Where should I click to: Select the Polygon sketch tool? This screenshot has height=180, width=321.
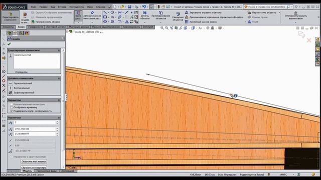tap(112, 21)
